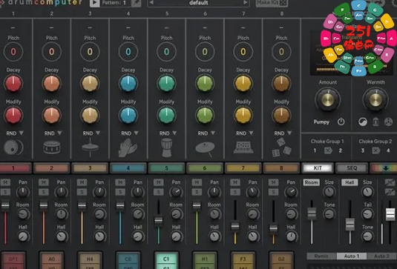
Task: Click the dice icon on channel 8
Action: 281,147
